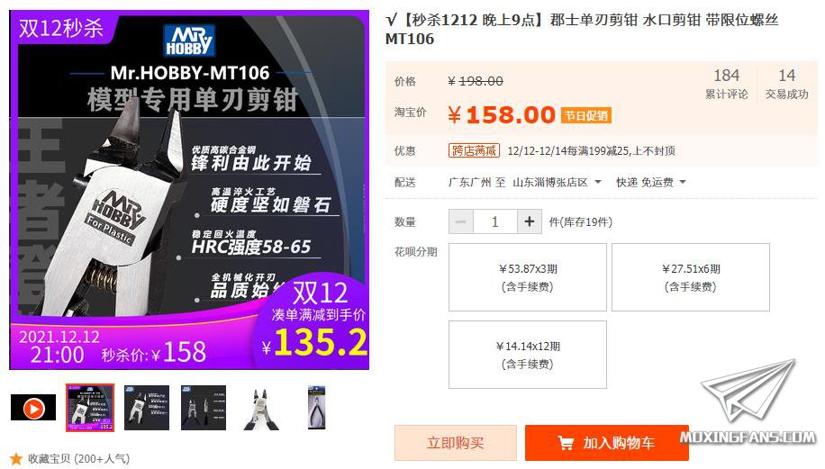Expand the 快递 免运费 shipping dropdown

coord(651,183)
